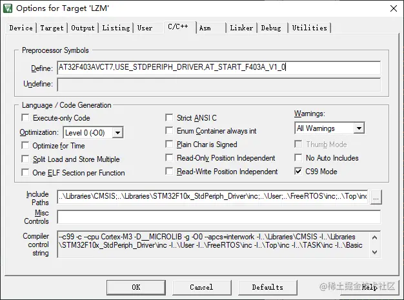Screen dimensions: 404x300
Task: Click the Include Paths text field
Action: (x=212, y=197)
